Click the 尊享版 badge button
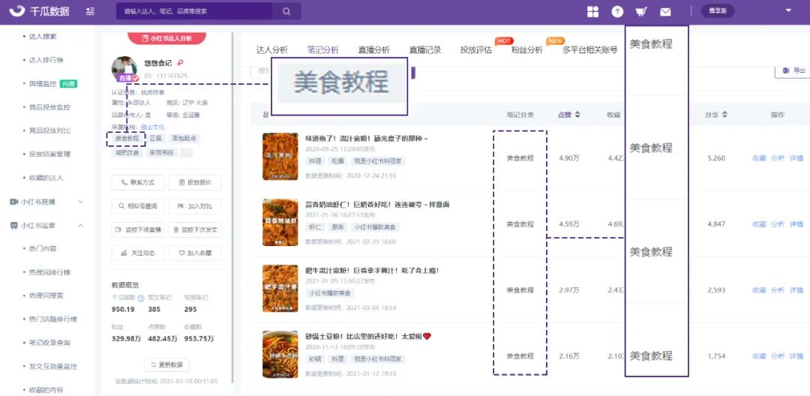This screenshot has height=396, width=810. point(718,10)
